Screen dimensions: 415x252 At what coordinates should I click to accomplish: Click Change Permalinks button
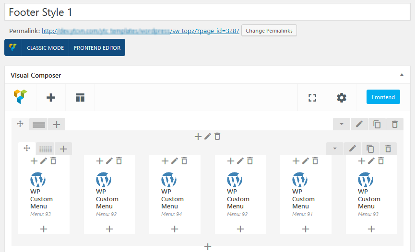pos(269,31)
